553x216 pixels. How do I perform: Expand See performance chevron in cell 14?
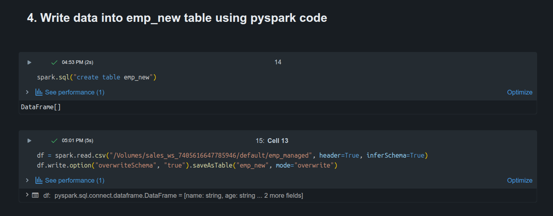(27, 92)
